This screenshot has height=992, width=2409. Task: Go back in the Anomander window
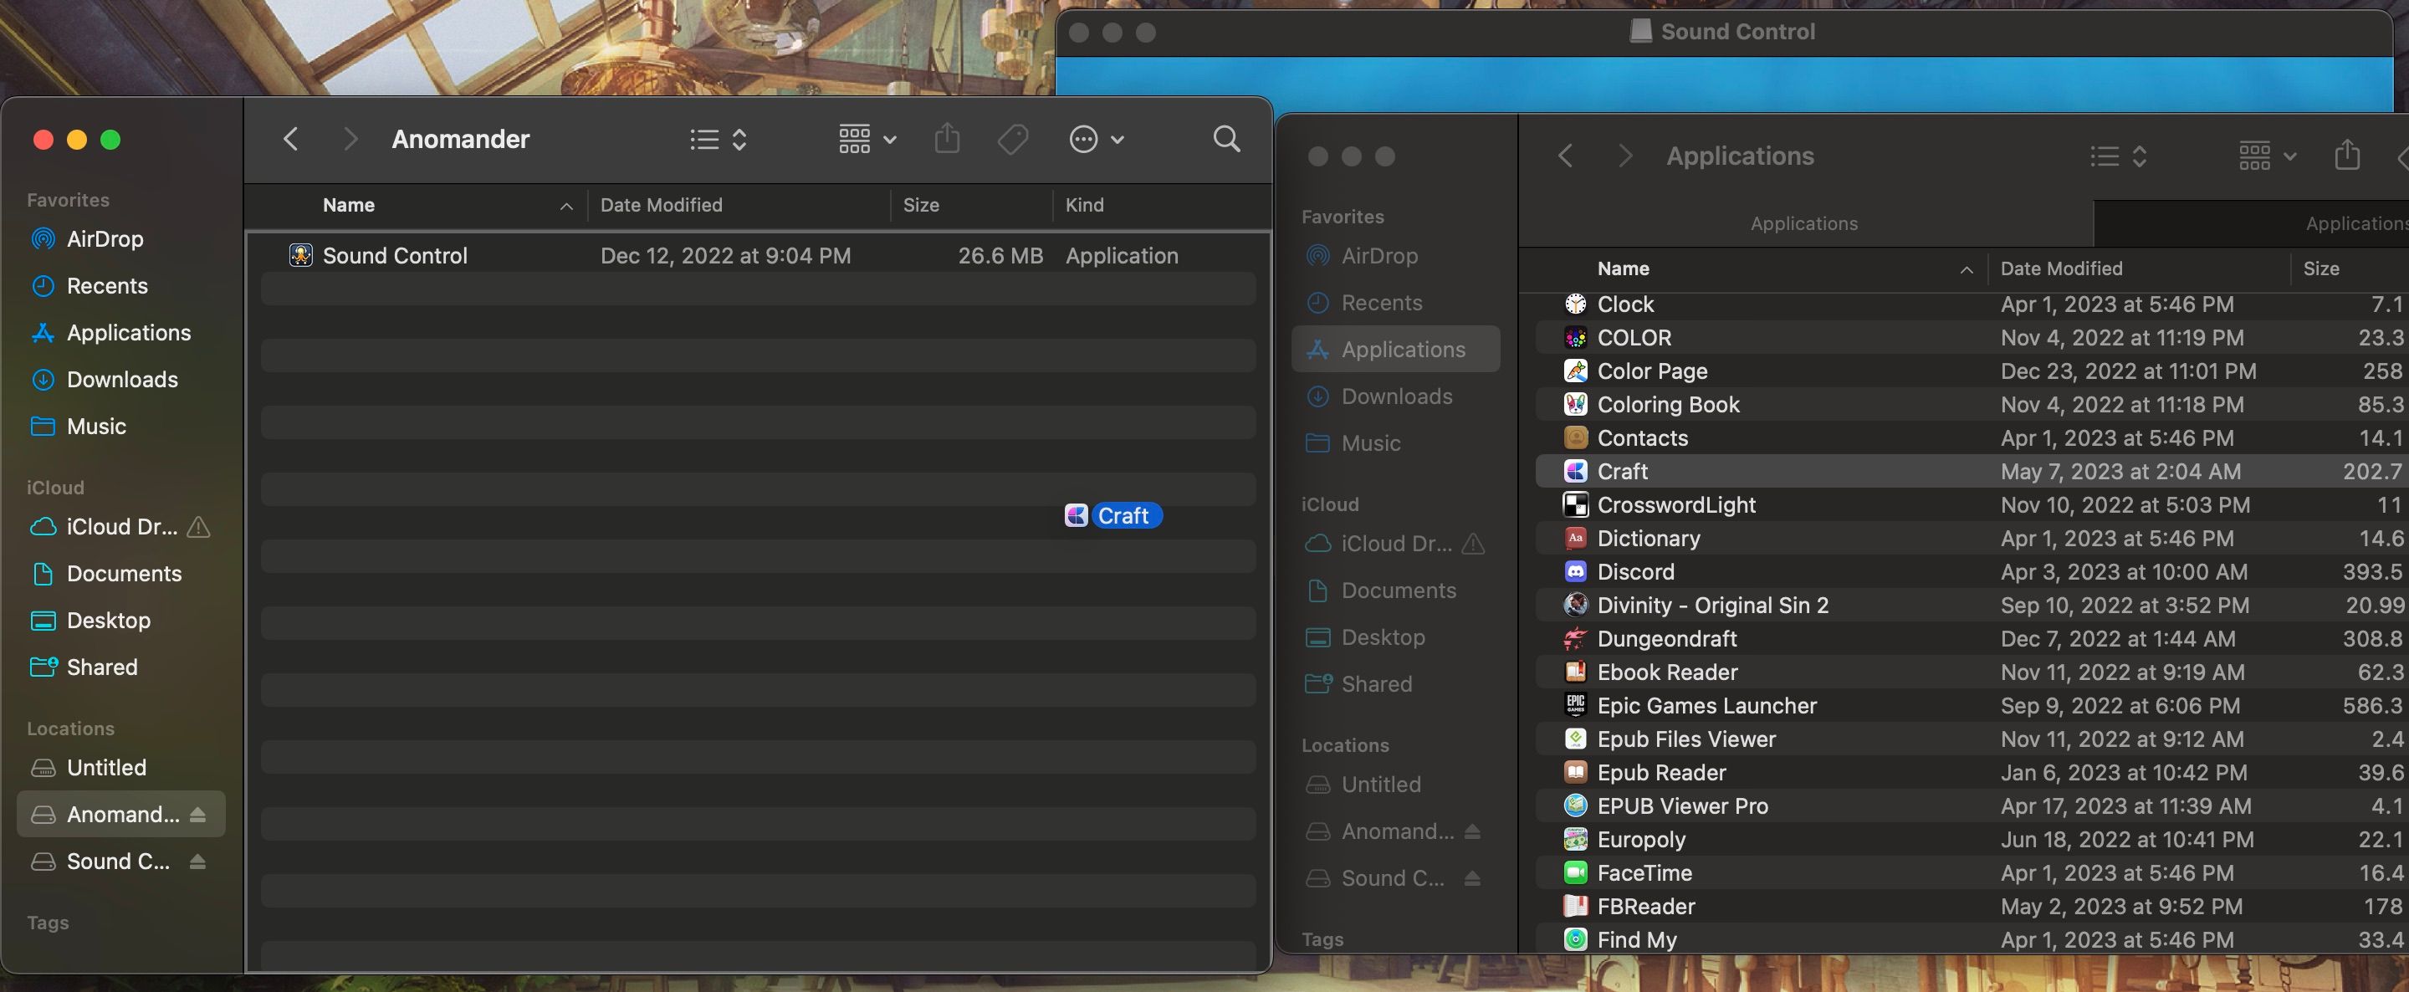click(x=291, y=140)
